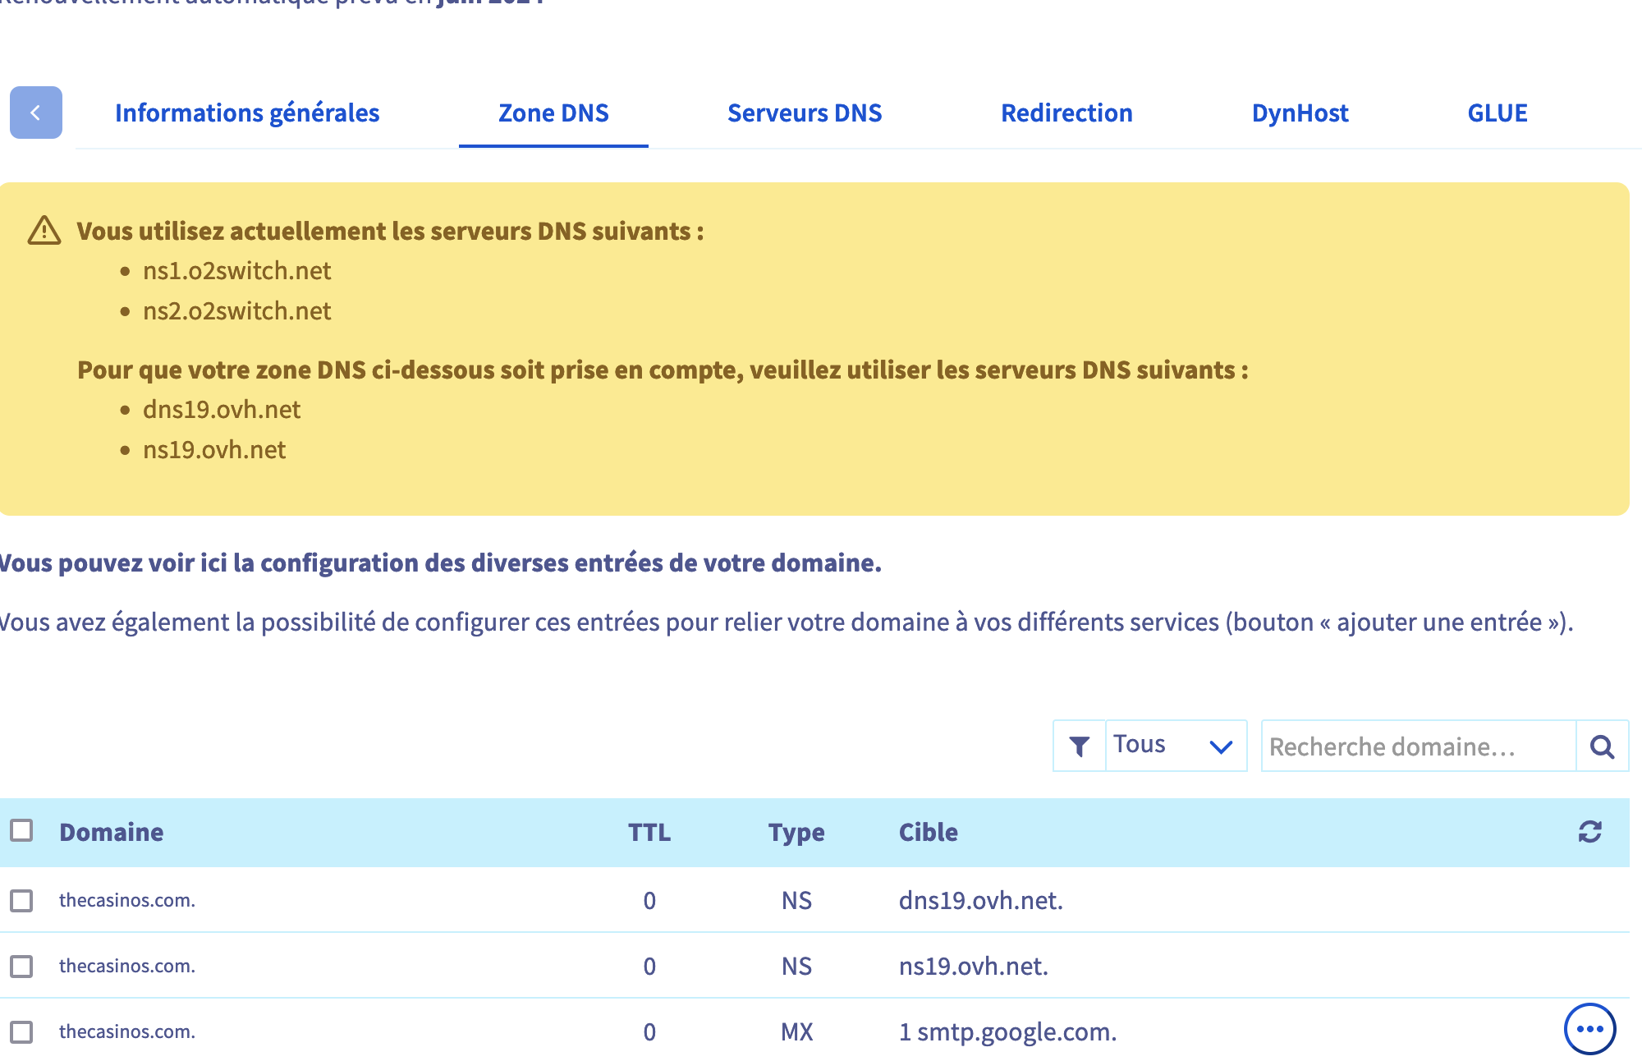Check the ns19.ovh.net. NS row checkbox
The image size is (1642, 1061).
[x=22, y=967]
